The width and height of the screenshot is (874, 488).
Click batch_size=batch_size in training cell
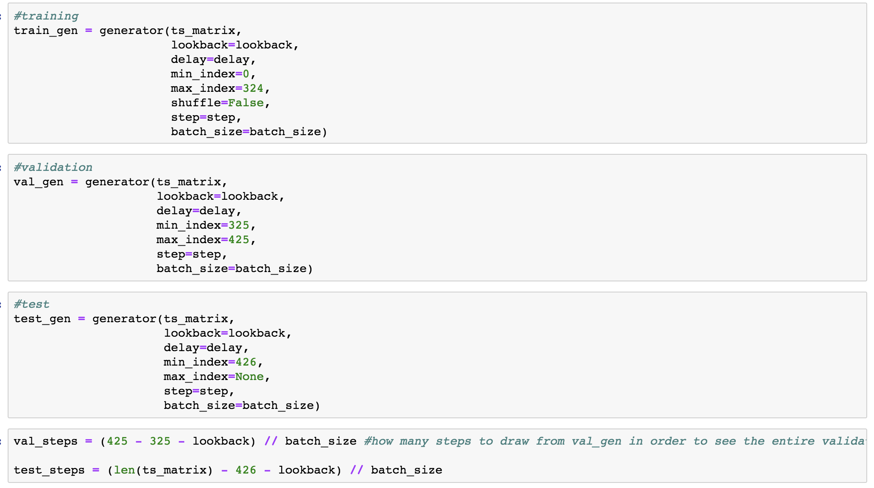click(248, 132)
